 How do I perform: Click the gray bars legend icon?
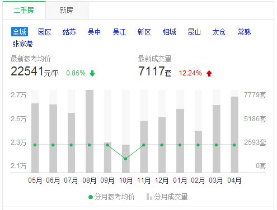pos(149,197)
